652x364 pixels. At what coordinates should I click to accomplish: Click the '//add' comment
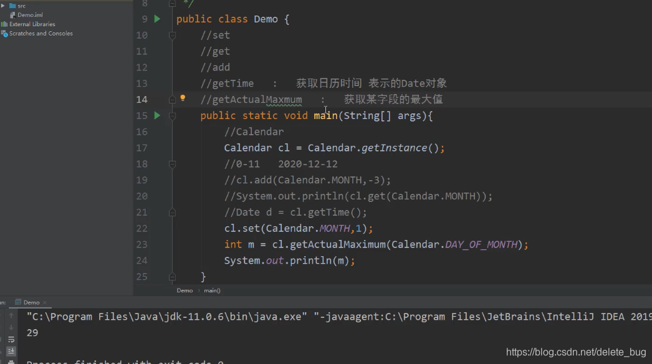[215, 67]
